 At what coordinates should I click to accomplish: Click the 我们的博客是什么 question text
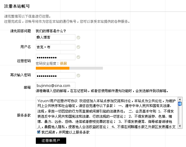(x=51, y=31)
